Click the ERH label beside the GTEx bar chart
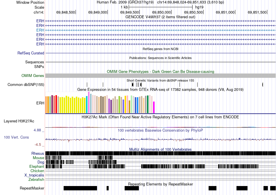276x195 pixels. pos(40,103)
